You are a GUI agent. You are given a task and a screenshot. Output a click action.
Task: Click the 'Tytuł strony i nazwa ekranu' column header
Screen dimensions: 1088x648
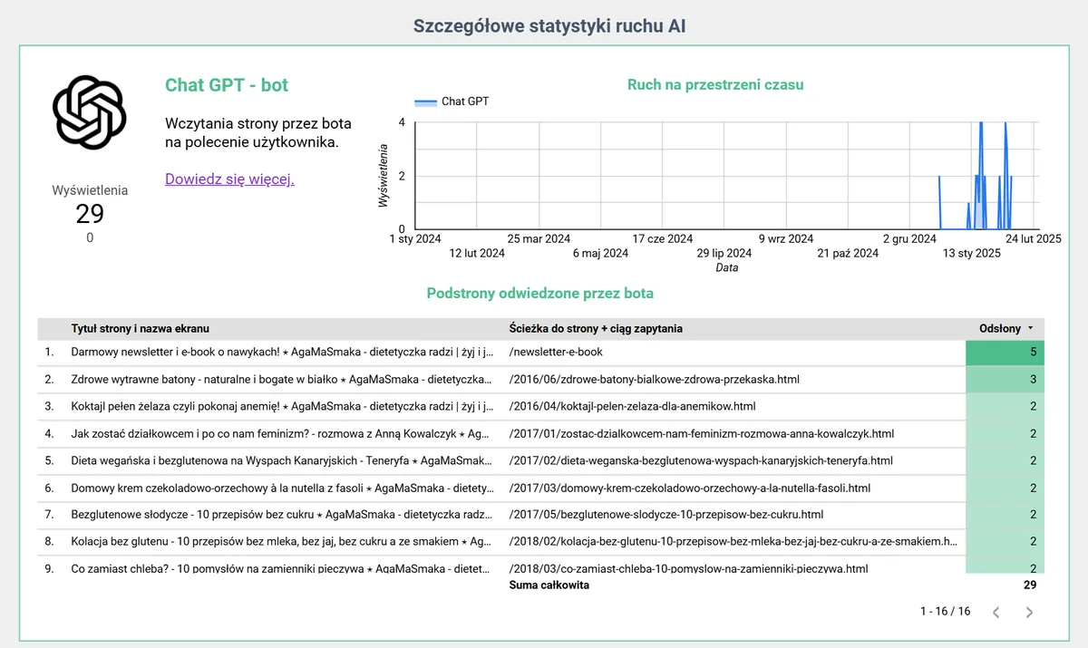(x=140, y=329)
